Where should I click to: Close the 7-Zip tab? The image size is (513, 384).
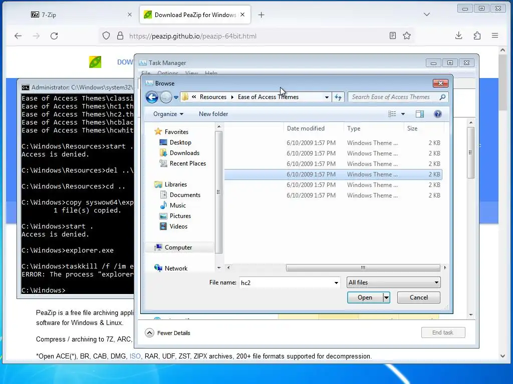(x=130, y=14)
